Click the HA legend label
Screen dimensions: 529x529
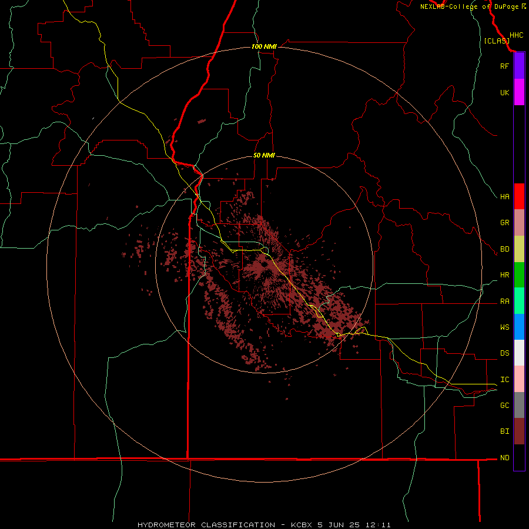504,196
